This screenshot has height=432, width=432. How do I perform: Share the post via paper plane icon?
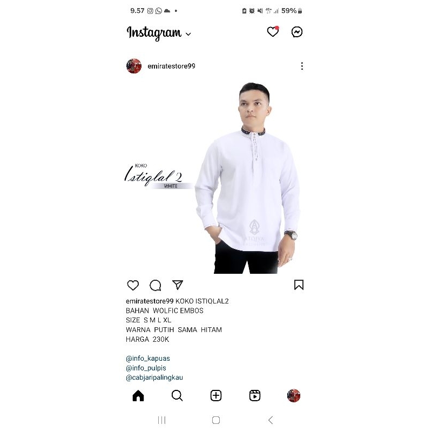click(x=178, y=285)
